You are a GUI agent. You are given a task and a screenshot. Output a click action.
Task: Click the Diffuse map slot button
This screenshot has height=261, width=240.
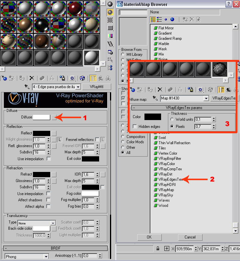click(54, 117)
